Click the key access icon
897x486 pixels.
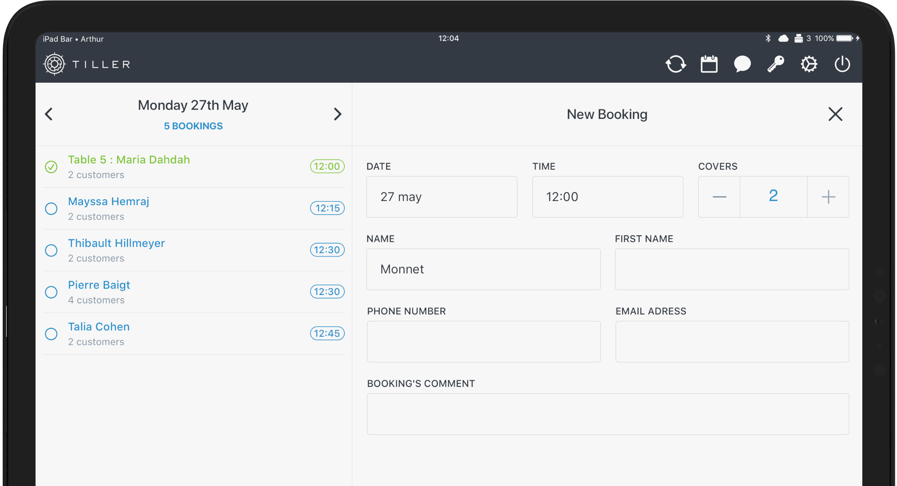tap(775, 64)
